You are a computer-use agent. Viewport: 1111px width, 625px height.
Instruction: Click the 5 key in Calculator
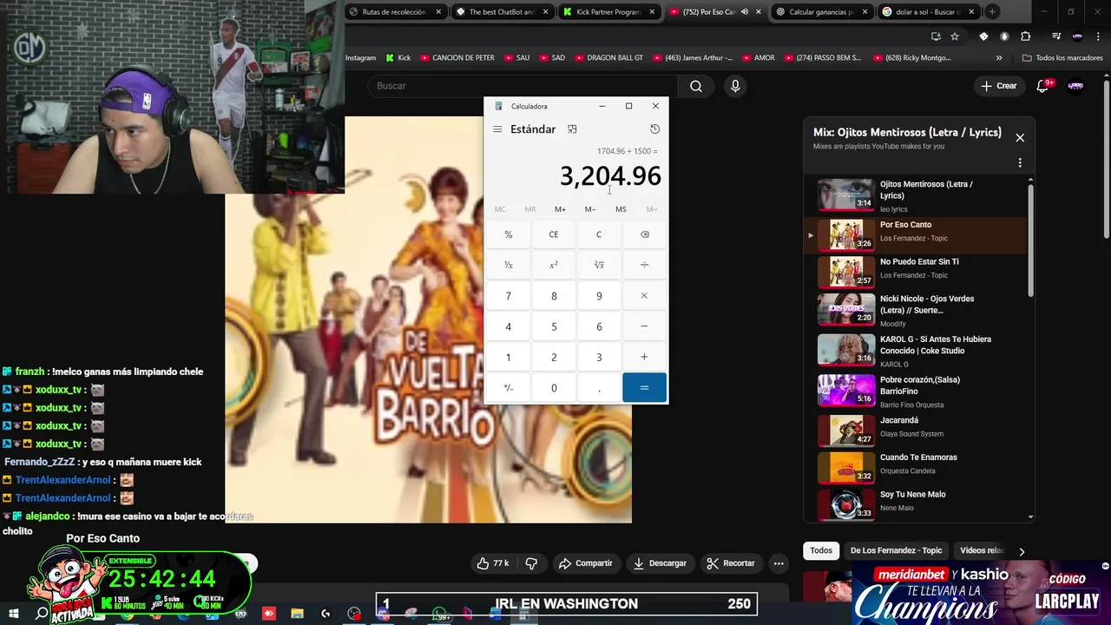coord(554,326)
